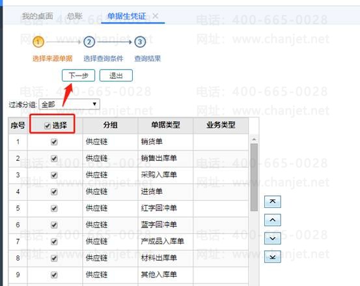Switch to the 我的桌面 tab
The height and width of the screenshot is (286, 360).
click(x=37, y=16)
